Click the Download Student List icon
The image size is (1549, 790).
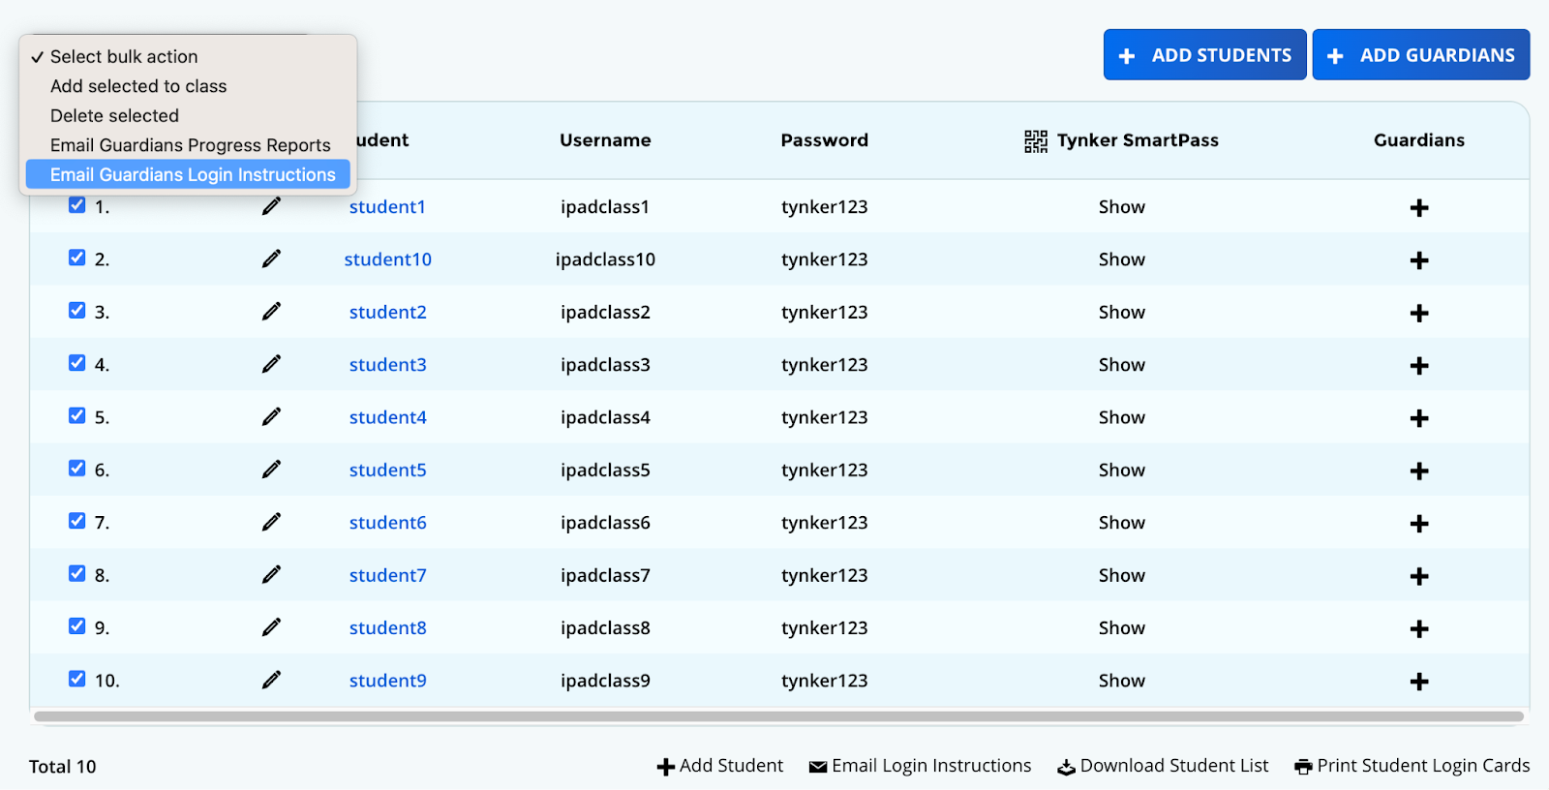click(1066, 767)
